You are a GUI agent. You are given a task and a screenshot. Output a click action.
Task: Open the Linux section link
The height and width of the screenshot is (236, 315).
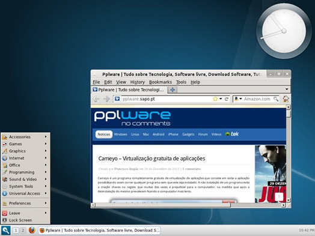pyautogui.click(x=135, y=135)
